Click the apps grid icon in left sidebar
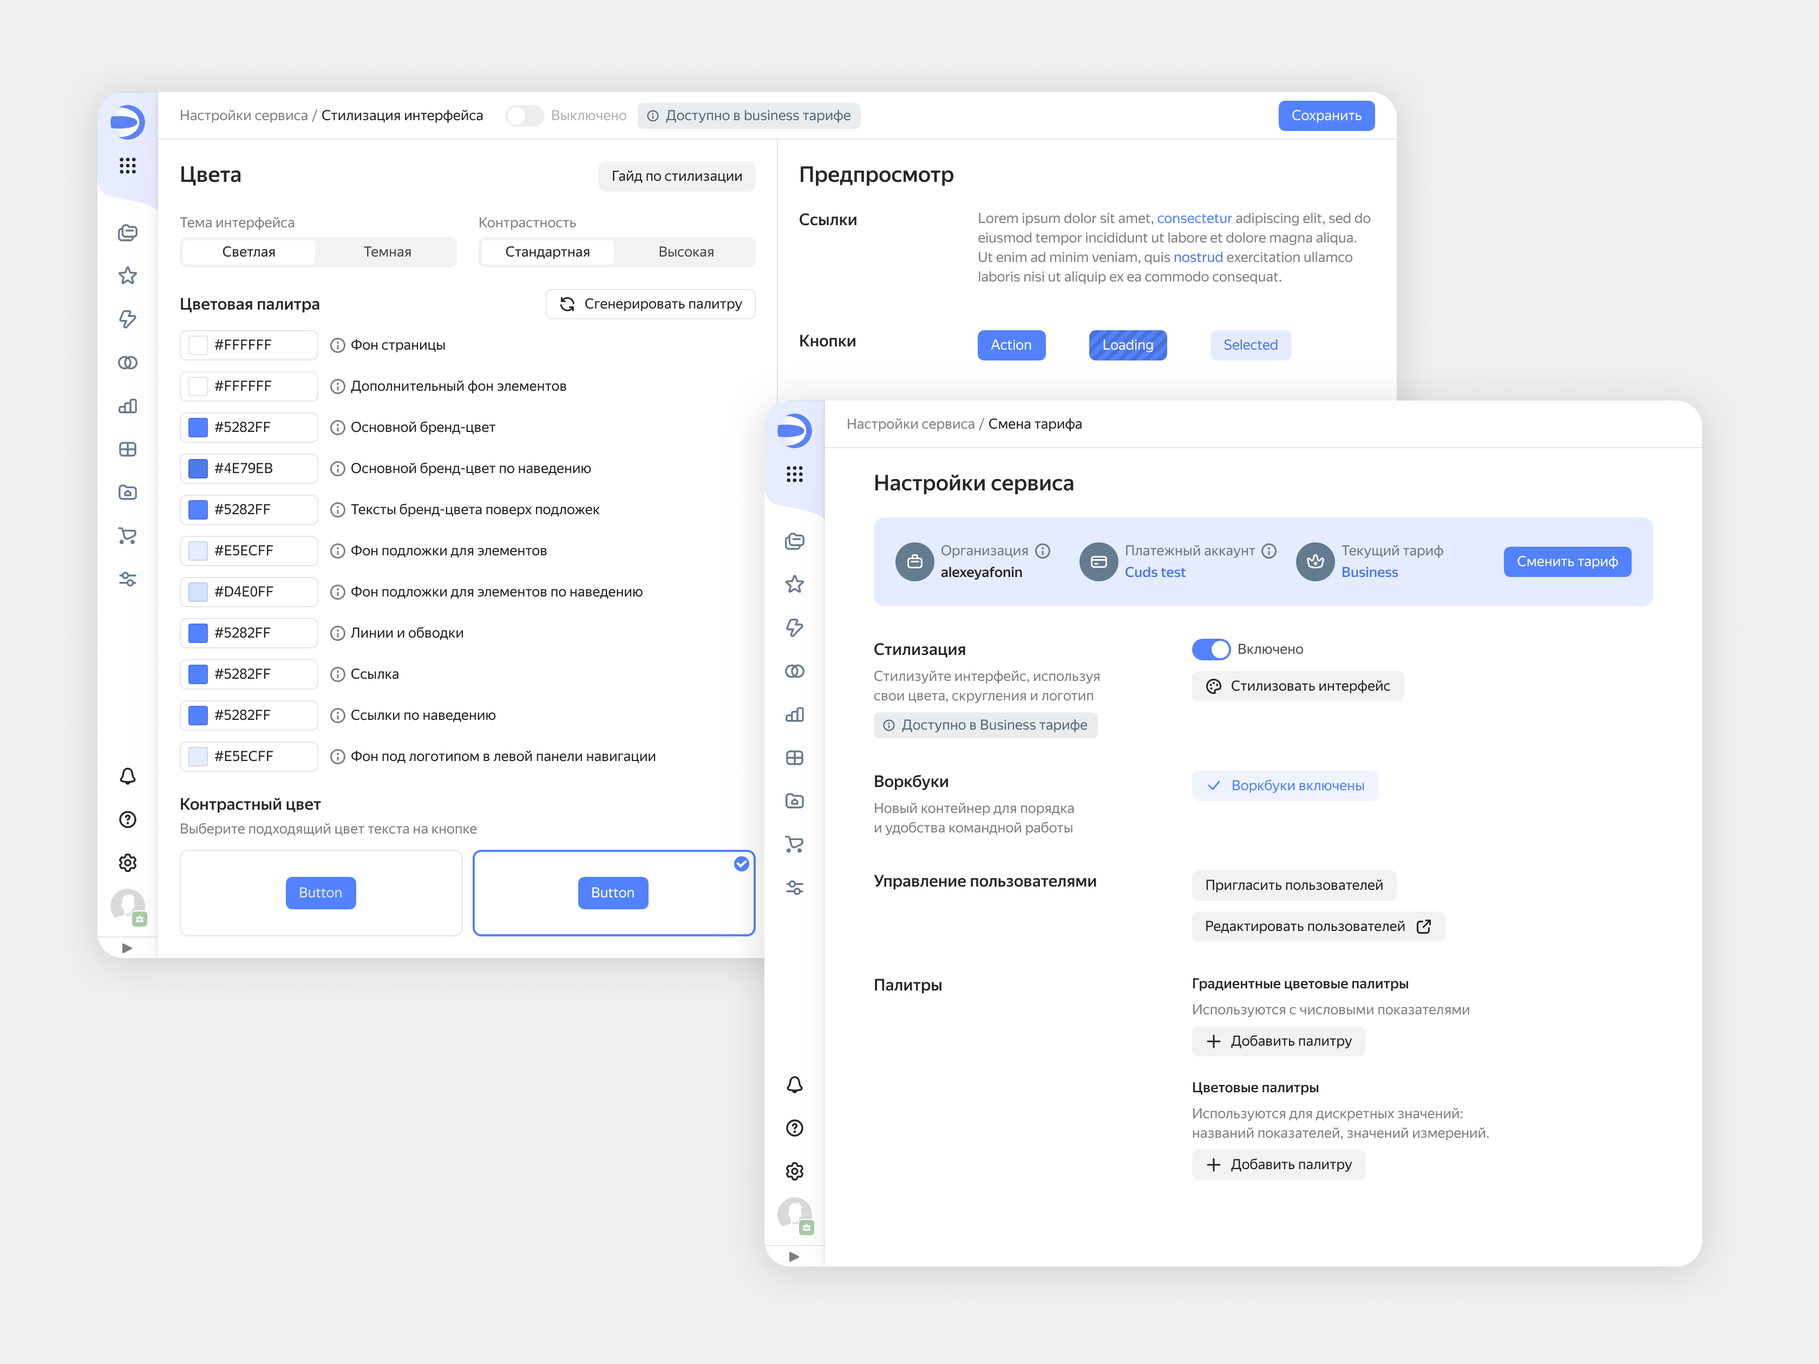This screenshot has height=1364, width=1819. [x=127, y=166]
